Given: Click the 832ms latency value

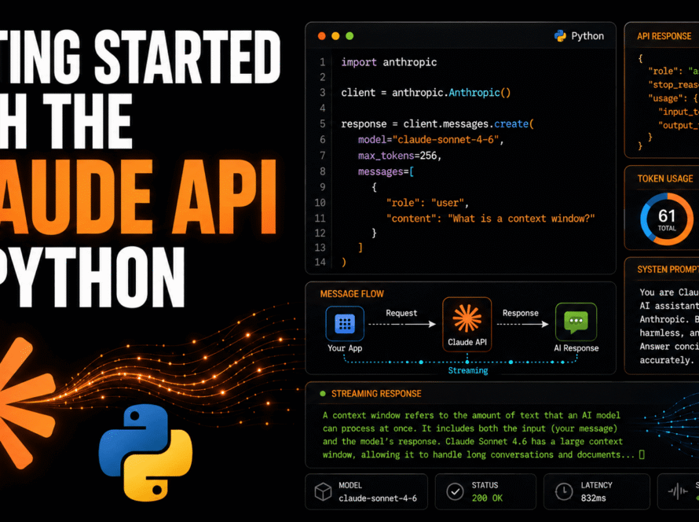Looking at the screenshot, I should pyautogui.click(x=593, y=498).
